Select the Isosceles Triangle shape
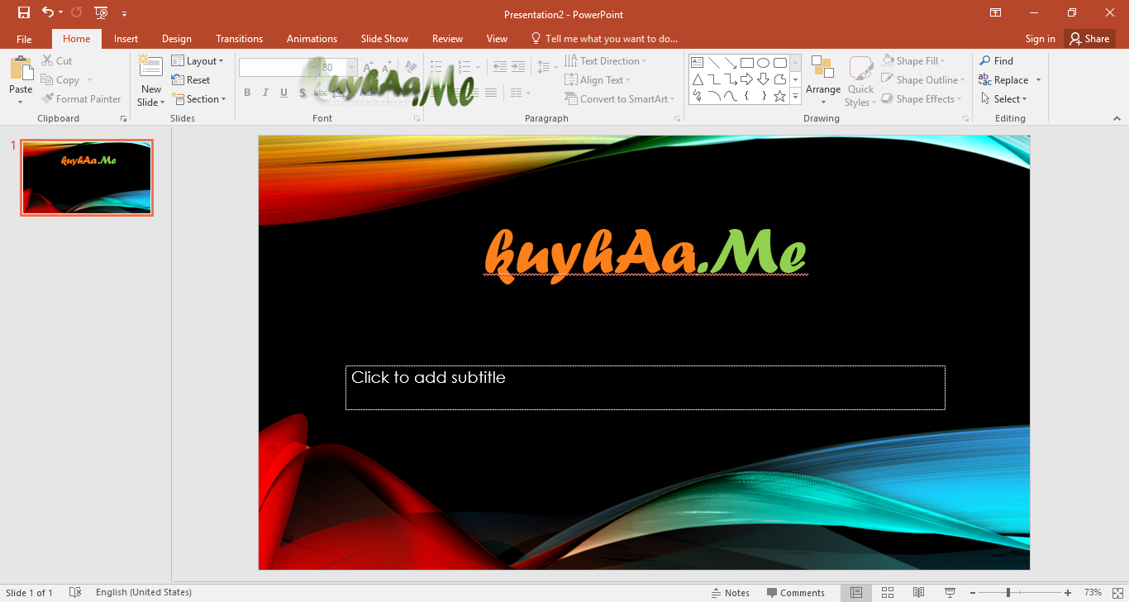Image resolution: width=1129 pixels, height=602 pixels. 697,79
